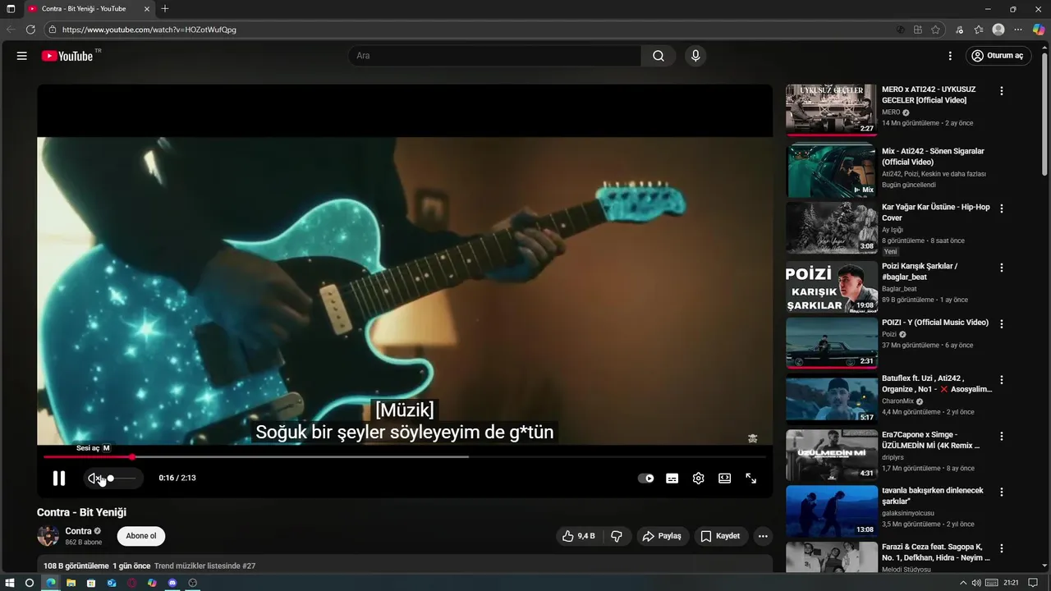Image resolution: width=1051 pixels, height=591 pixels.
Task: Open options menu for UYKUSUZ GECELER video
Action: (x=1001, y=91)
